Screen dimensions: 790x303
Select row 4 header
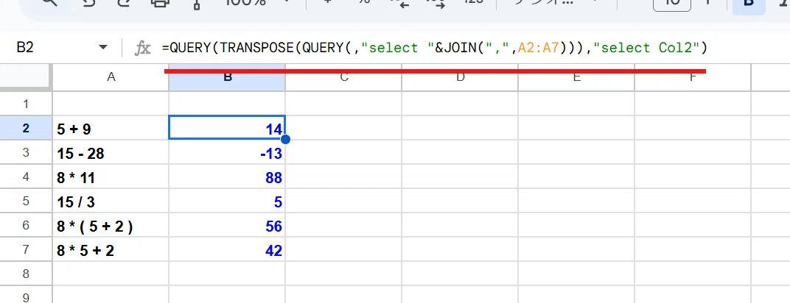point(27,177)
